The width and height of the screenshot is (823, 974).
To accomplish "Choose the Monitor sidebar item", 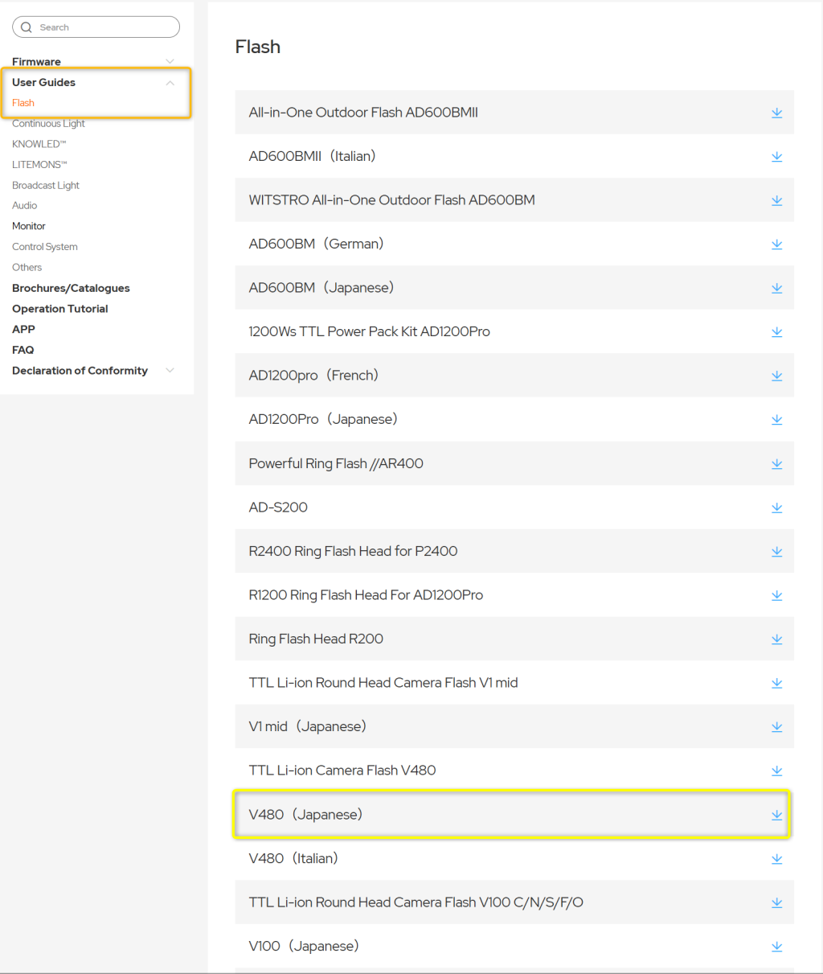I will [29, 227].
